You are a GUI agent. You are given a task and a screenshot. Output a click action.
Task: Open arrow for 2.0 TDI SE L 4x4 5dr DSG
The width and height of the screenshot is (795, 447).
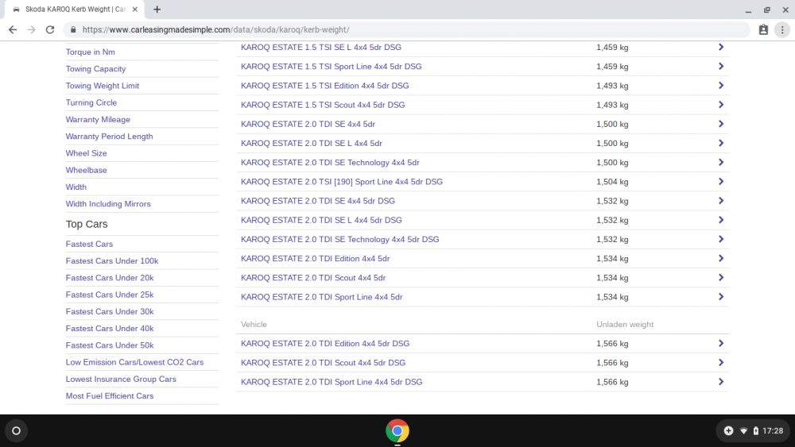point(721,220)
